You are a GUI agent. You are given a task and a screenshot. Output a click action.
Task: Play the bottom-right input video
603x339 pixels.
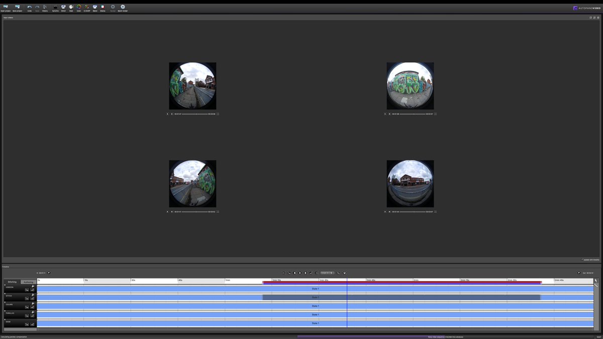coord(385,212)
